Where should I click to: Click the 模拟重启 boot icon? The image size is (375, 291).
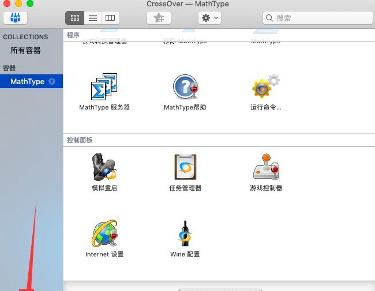point(104,167)
